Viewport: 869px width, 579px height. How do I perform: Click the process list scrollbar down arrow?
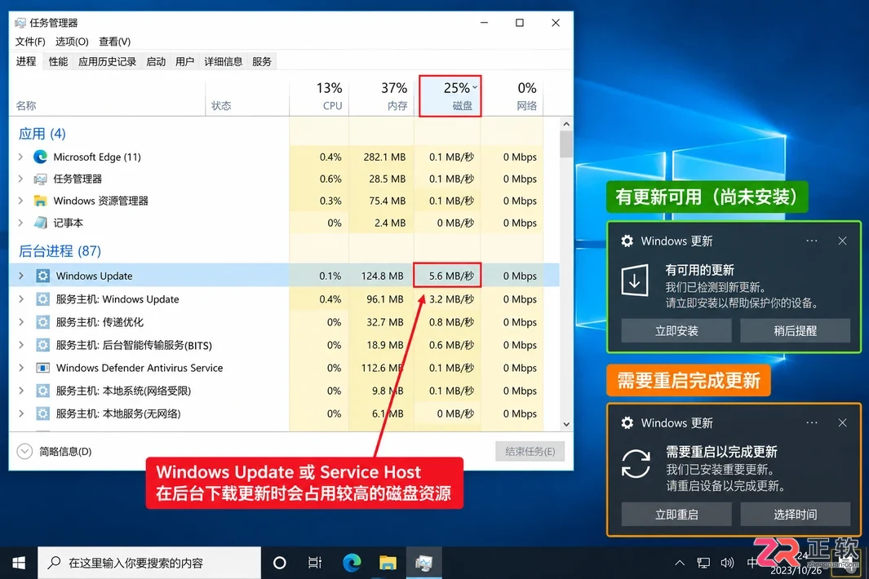(565, 424)
